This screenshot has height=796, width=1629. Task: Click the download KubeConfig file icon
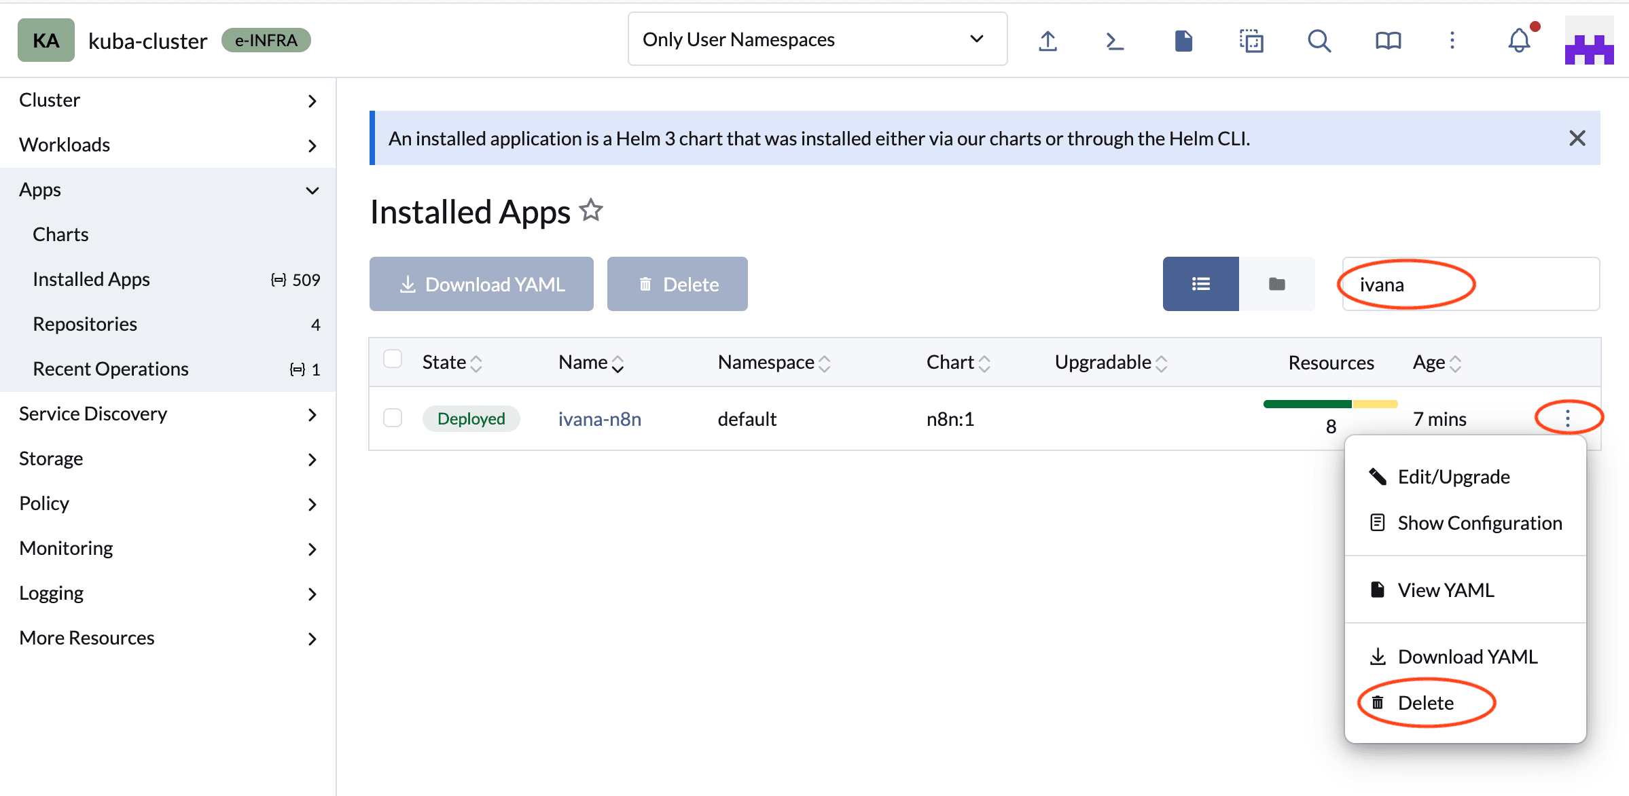1183,41
